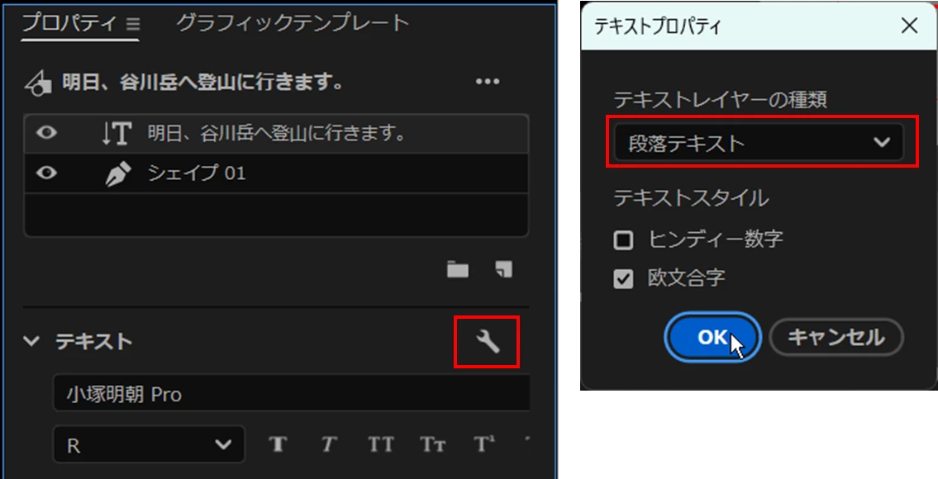Open the 段落テキスト layer type dropdown

tap(759, 142)
